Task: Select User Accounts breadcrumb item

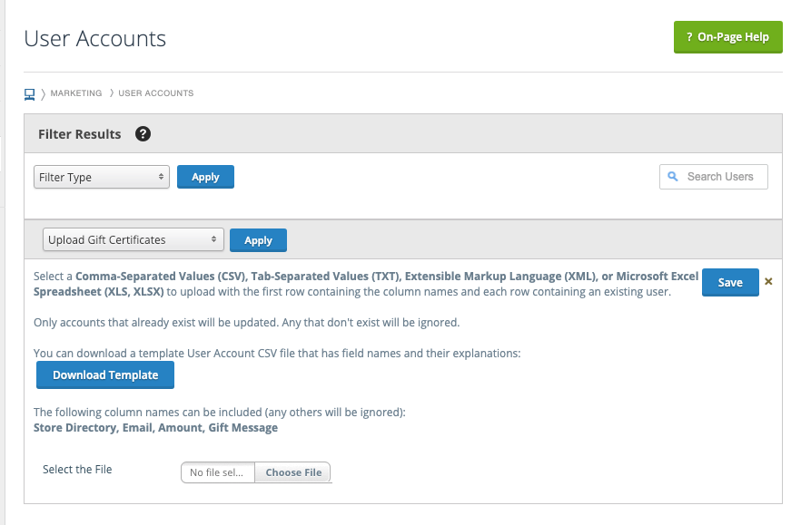Action: tap(155, 93)
